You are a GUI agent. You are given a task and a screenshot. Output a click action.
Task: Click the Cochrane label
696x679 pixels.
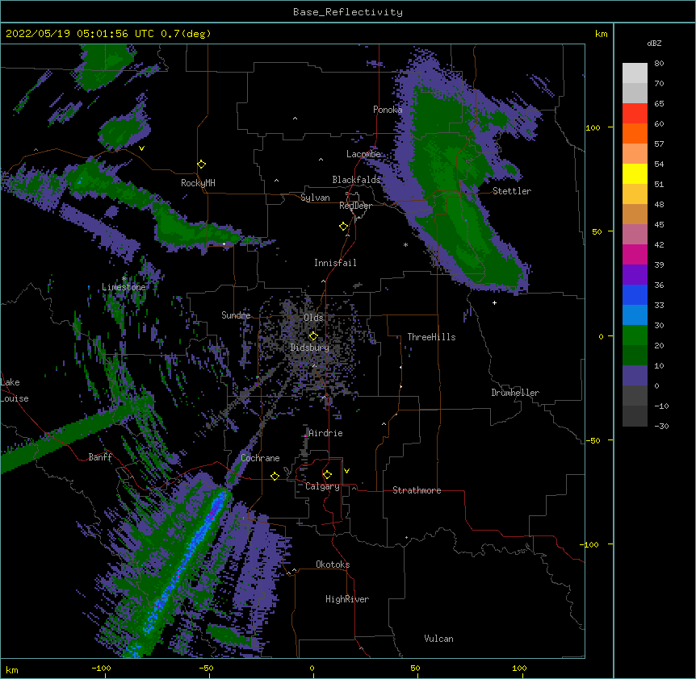click(x=260, y=458)
